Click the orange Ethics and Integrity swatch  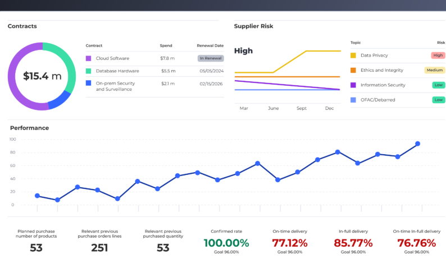tap(353, 70)
